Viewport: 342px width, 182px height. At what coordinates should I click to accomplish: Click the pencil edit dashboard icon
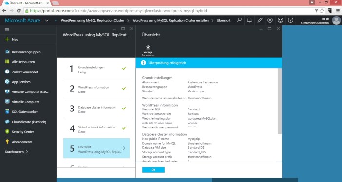click(x=260, y=20)
